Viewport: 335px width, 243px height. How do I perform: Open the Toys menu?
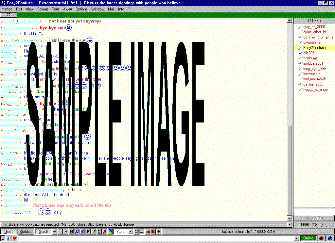pos(55,9)
